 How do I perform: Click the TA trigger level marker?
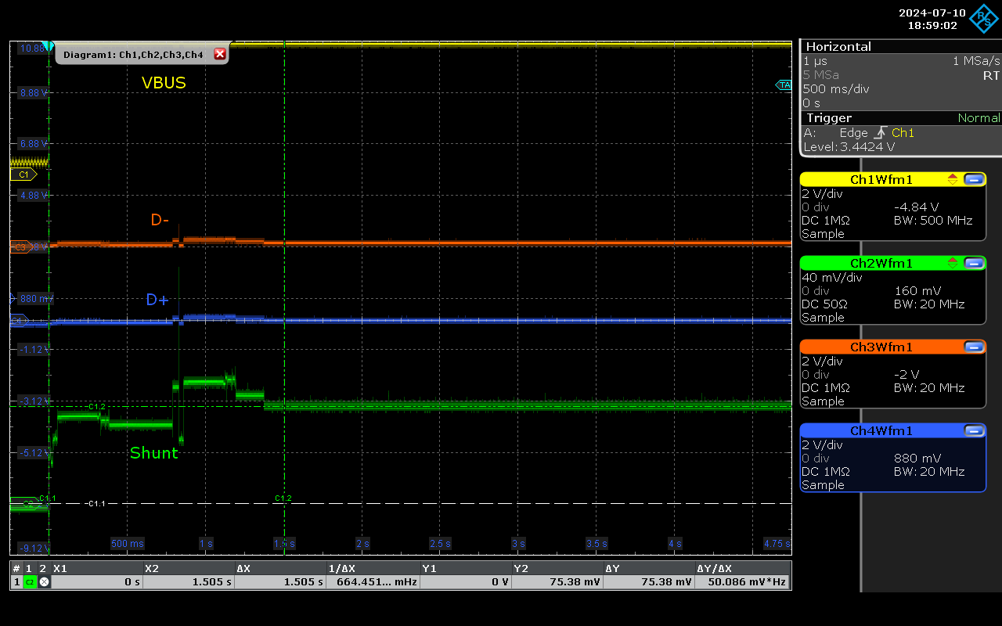(784, 85)
